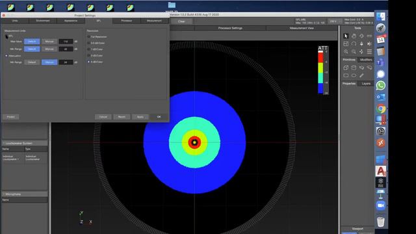The image size is (416, 234).
Task: Switch to the Appearance tab
Action: (x=71, y=21)
